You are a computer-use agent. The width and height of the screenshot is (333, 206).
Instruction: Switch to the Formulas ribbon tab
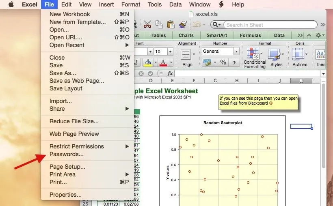(x=251, y=35)
